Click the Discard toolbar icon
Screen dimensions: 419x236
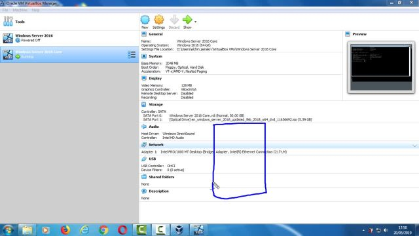pyautogui.click(x=174, y=20)
